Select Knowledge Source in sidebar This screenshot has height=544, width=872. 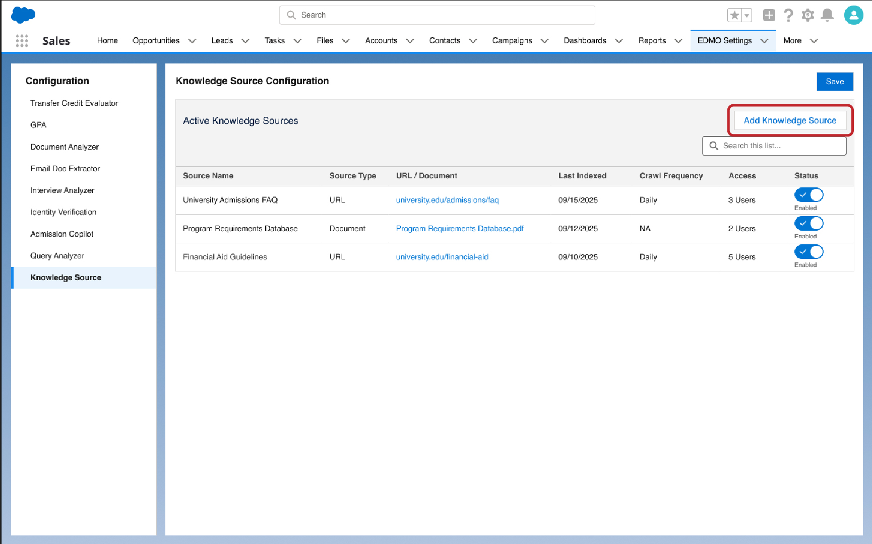point(84,278)
